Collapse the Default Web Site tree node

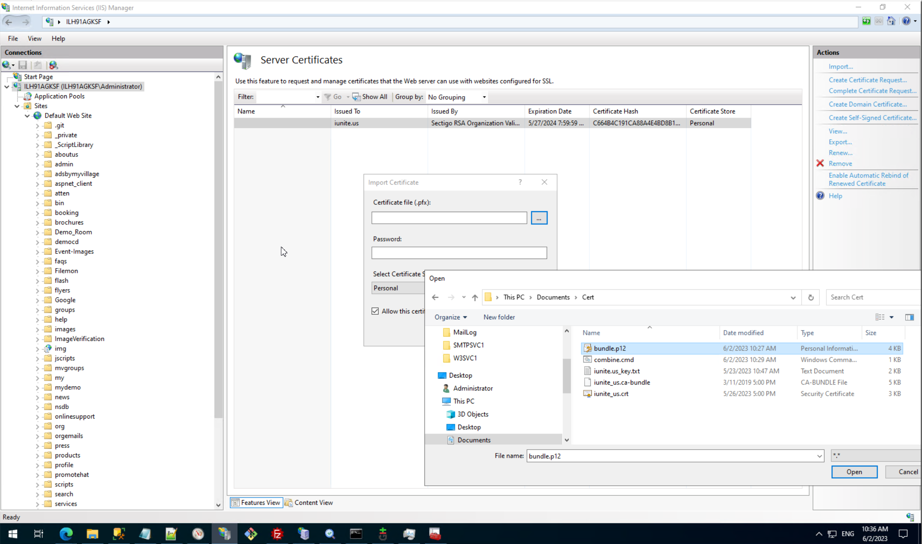pos(27,116)
